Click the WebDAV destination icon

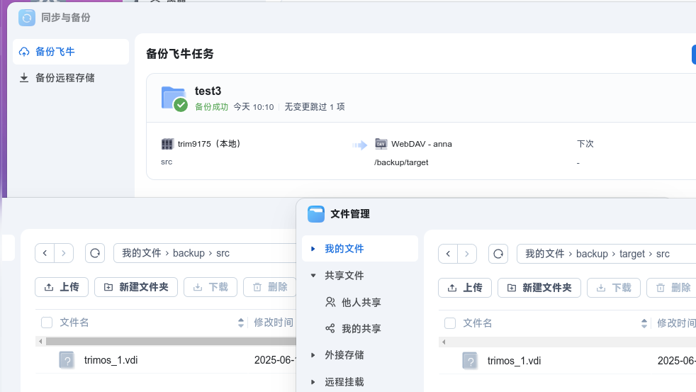[x=381, y=144]
